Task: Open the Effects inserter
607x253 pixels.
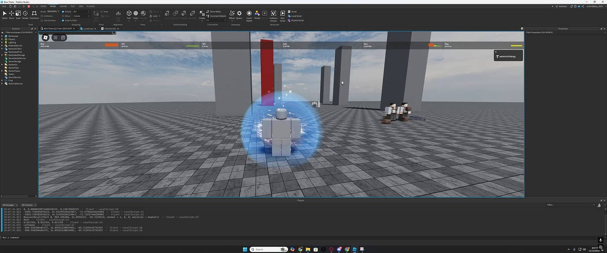Action: pyautogui.click(x=232, y=14)
